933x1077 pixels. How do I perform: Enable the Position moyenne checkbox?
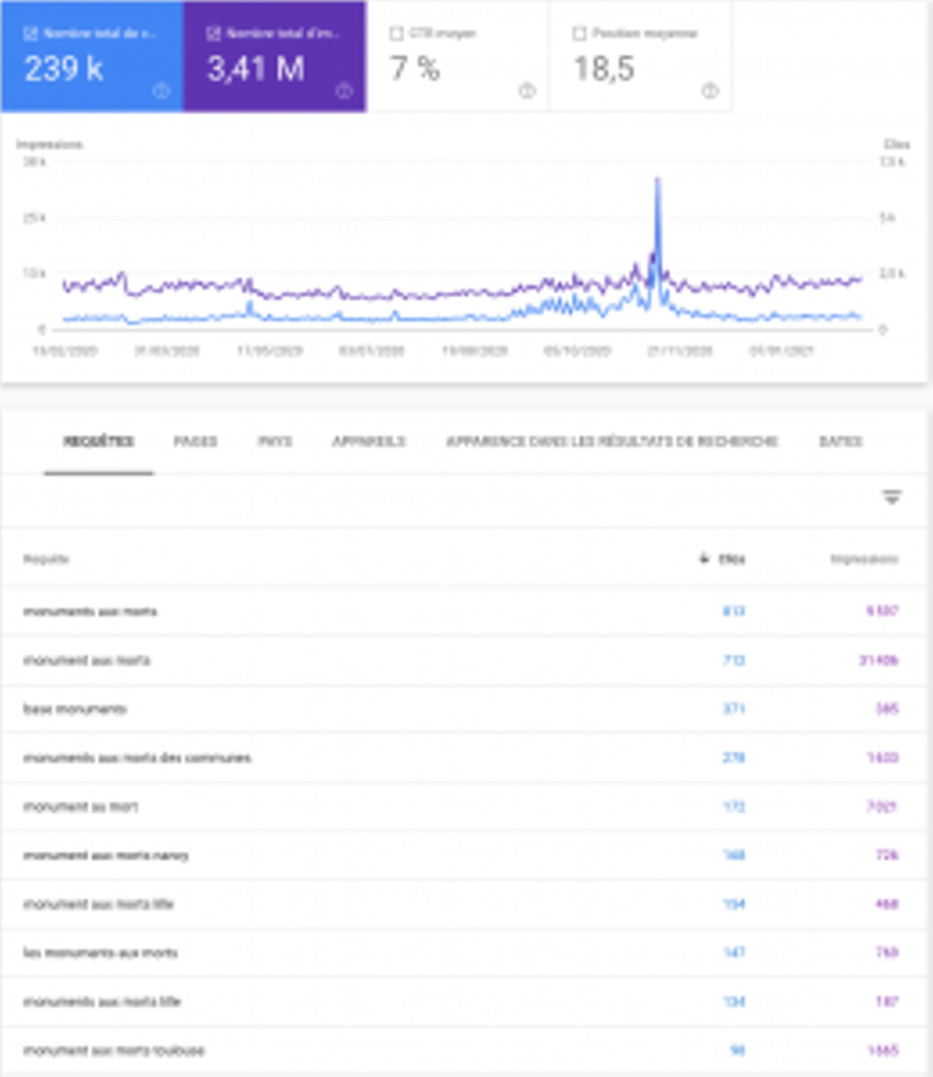click(579, 33)
